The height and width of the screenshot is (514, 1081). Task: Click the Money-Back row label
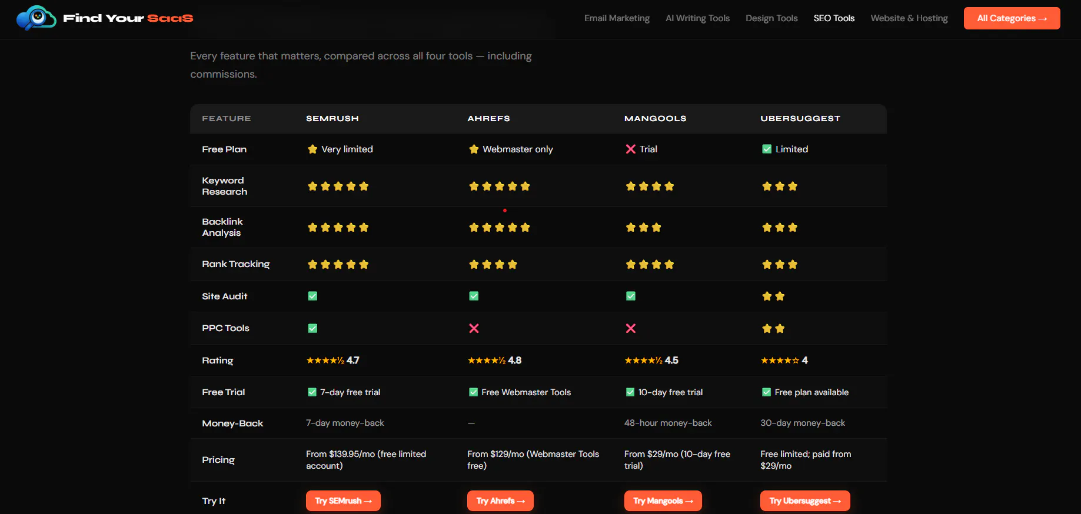pyautogui.click(x=232, y=423)
